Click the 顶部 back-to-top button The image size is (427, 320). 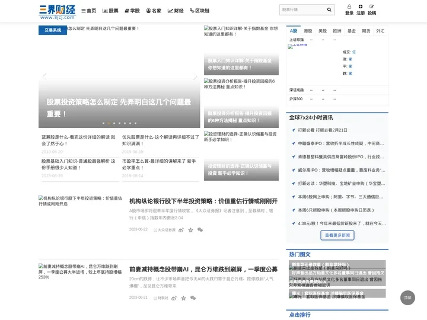tap(407, 297)
